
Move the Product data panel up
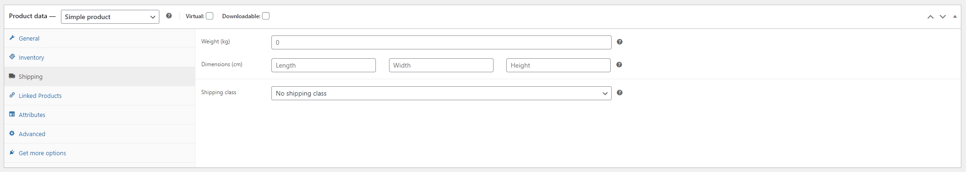[930, 17]
